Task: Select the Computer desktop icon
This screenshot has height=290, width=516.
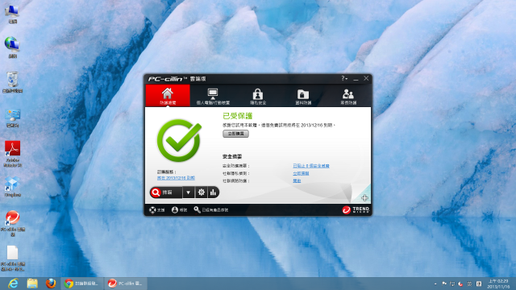Action: click(12, 14)
